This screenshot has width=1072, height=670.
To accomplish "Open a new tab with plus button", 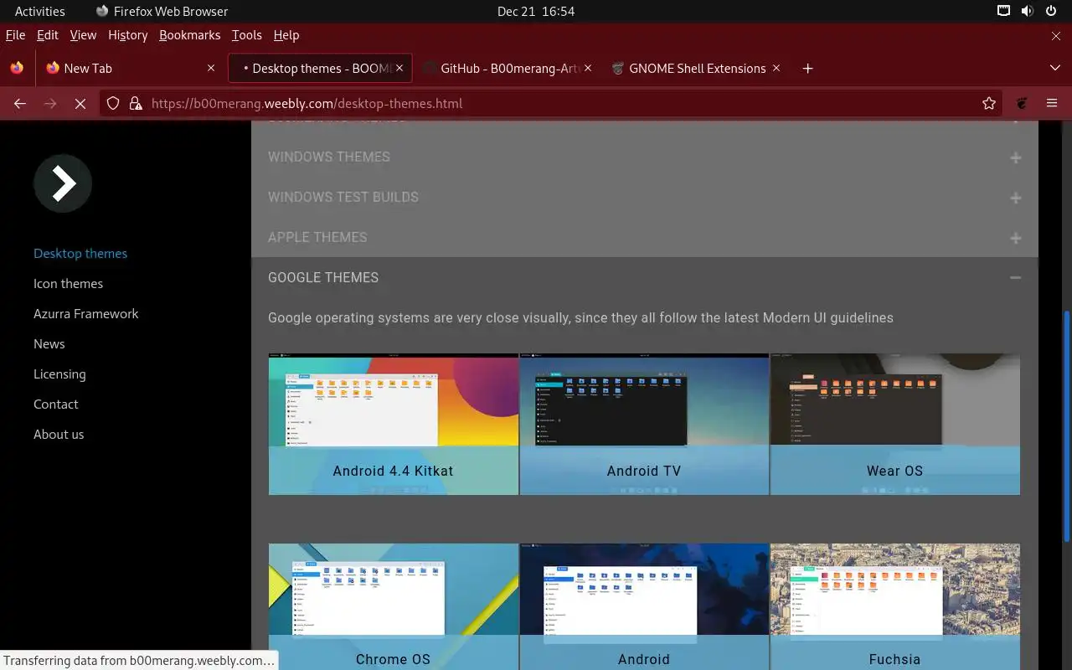I will [807, 68].
